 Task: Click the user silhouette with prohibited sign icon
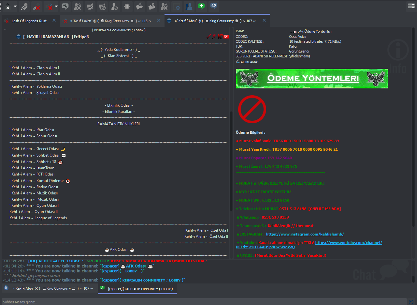[114, 6]
